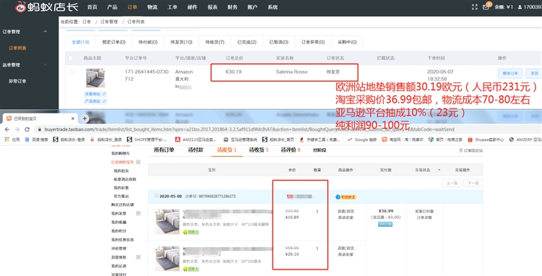542x276 pixels.
Task: Open the 物流 top menu
Action: (152, 7)
